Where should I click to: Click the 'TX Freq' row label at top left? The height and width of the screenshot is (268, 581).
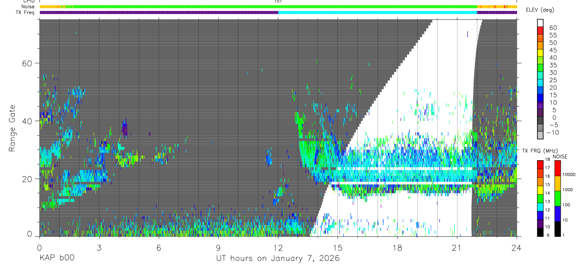coord(26,12)
